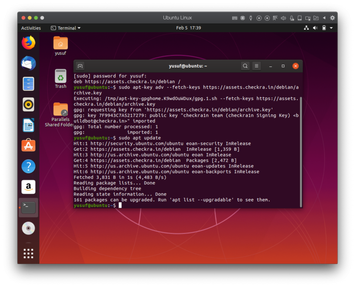
Task: Open the terminal hamburger menu
Action: click(x=257, y=66)
